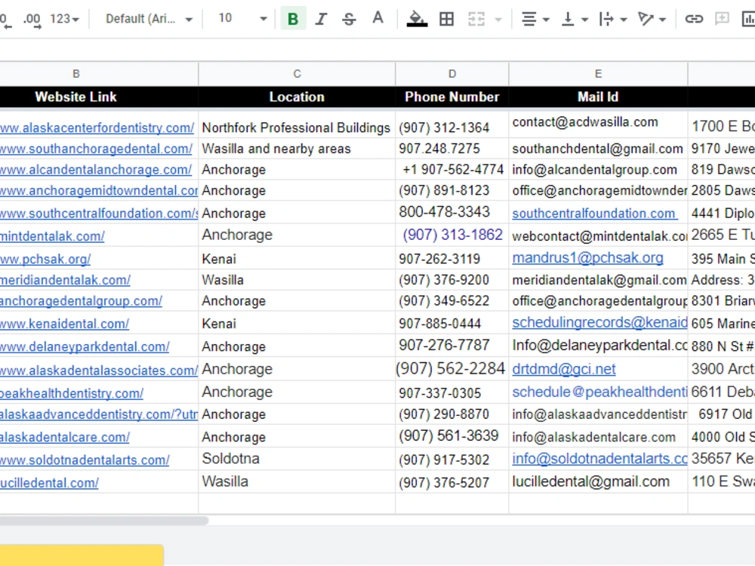The image size is (755, 566).
Task: Open the text color picker
Action: [378, 19]
